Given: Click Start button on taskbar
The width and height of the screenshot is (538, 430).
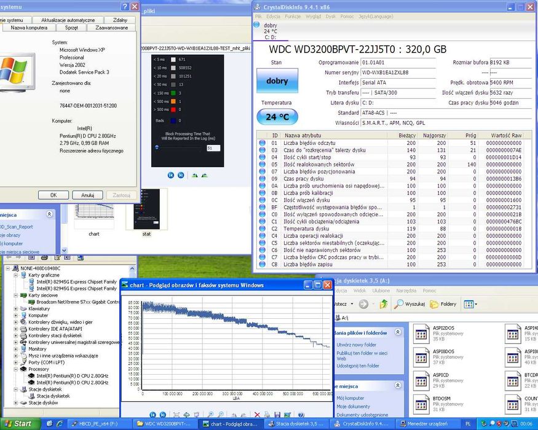Looking at the screenshot, I should click(20, 424).
